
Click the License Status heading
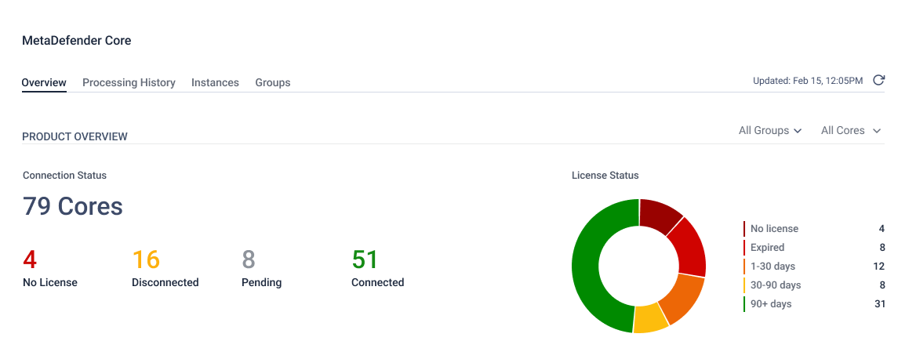[605, 175]
